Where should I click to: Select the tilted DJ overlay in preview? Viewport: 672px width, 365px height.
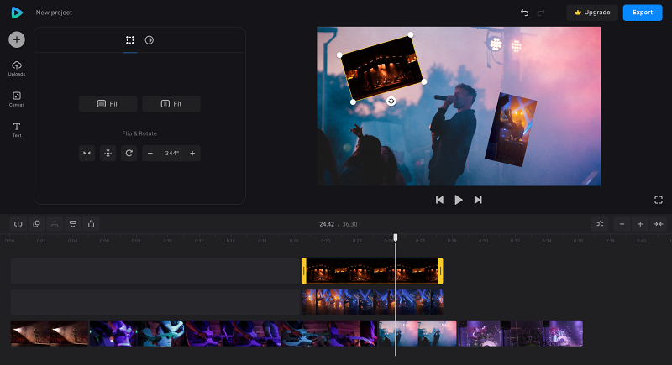pos(511,130)
